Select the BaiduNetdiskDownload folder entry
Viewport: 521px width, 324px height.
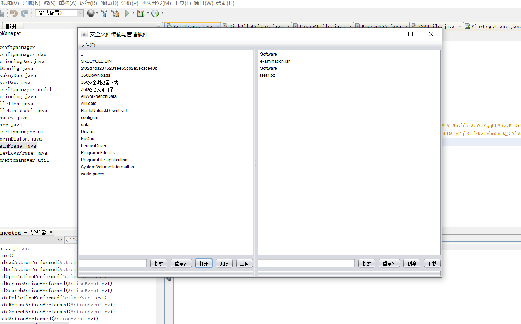click(104, 111)
